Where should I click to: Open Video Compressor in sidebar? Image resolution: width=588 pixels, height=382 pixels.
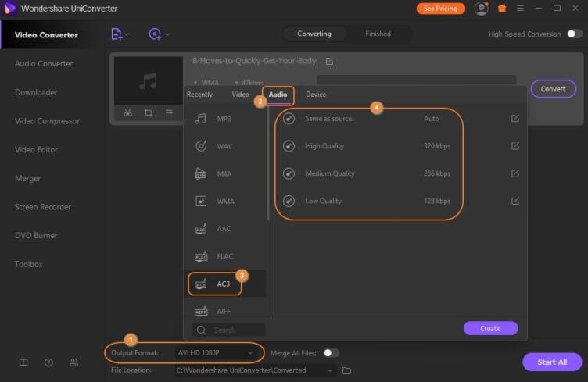(x=47, y=121)
